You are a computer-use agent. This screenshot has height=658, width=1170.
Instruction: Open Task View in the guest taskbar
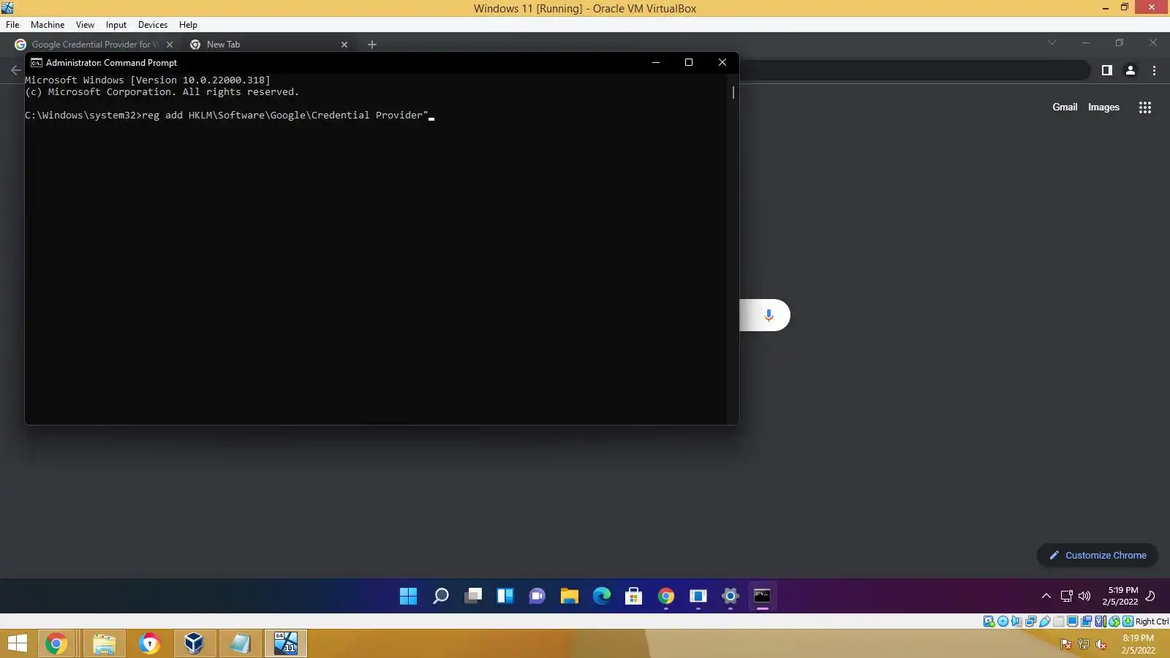click(x=473, y=597)
